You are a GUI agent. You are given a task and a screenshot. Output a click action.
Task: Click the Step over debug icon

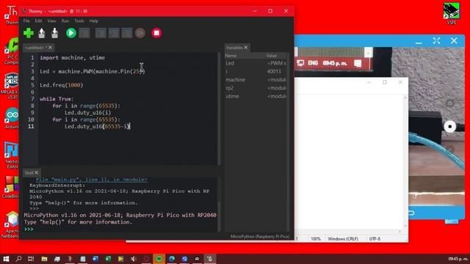pos(101,33)
